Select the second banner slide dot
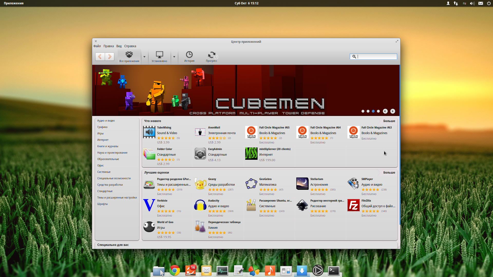Screen dimensions: 493x277 coord(368,111)
